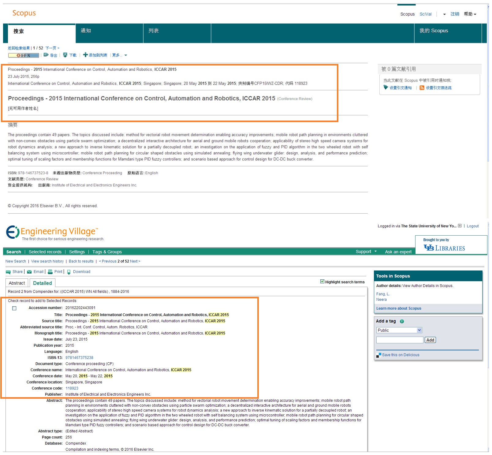The image size is (492, 455).
Task: Open Search in the green menu bar
Action: [14, 252]
